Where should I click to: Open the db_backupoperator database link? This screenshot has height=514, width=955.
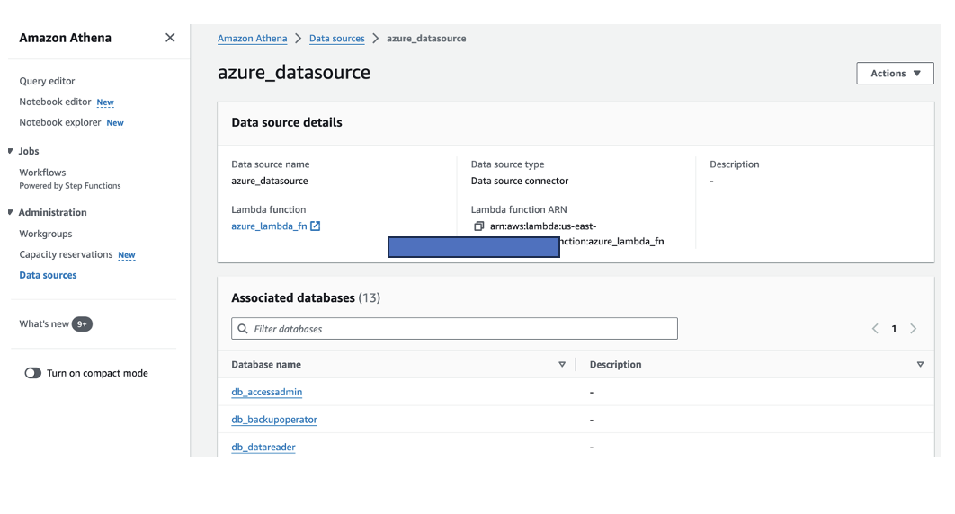coord(274,420)
